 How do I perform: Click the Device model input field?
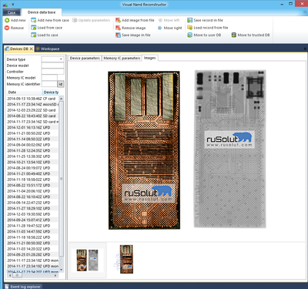click(52, 66)
